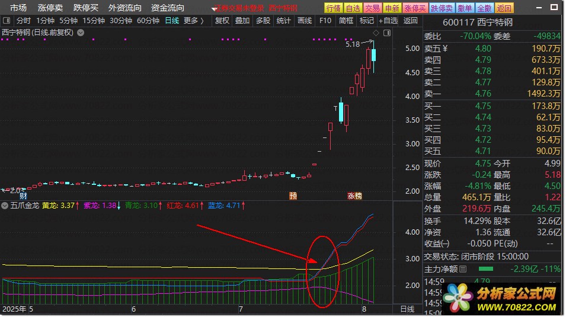Viewport: 566px width, 317px height.
Task: Open the 外资流向 menu
Action: point(125,8)
